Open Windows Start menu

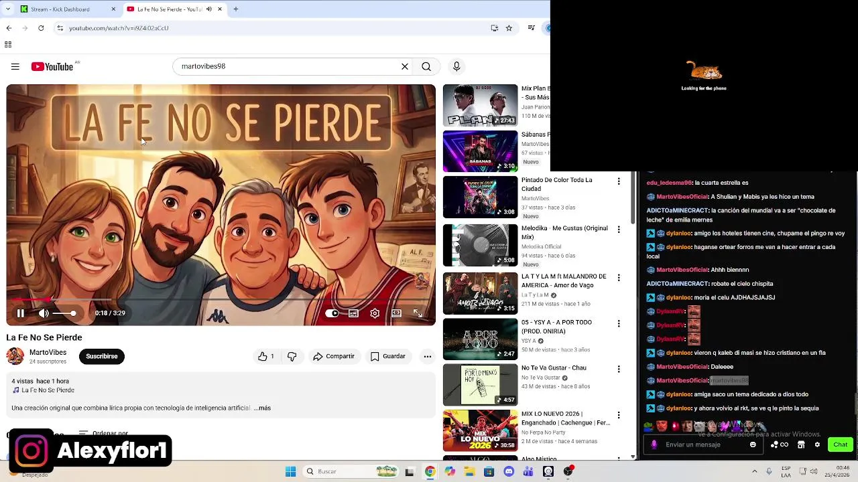click(290, 471)
